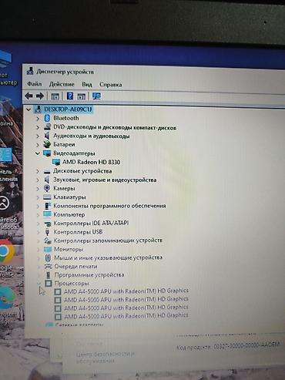Click the adapter icon beside AMD Radeon HD 8330

pos(56,162)
